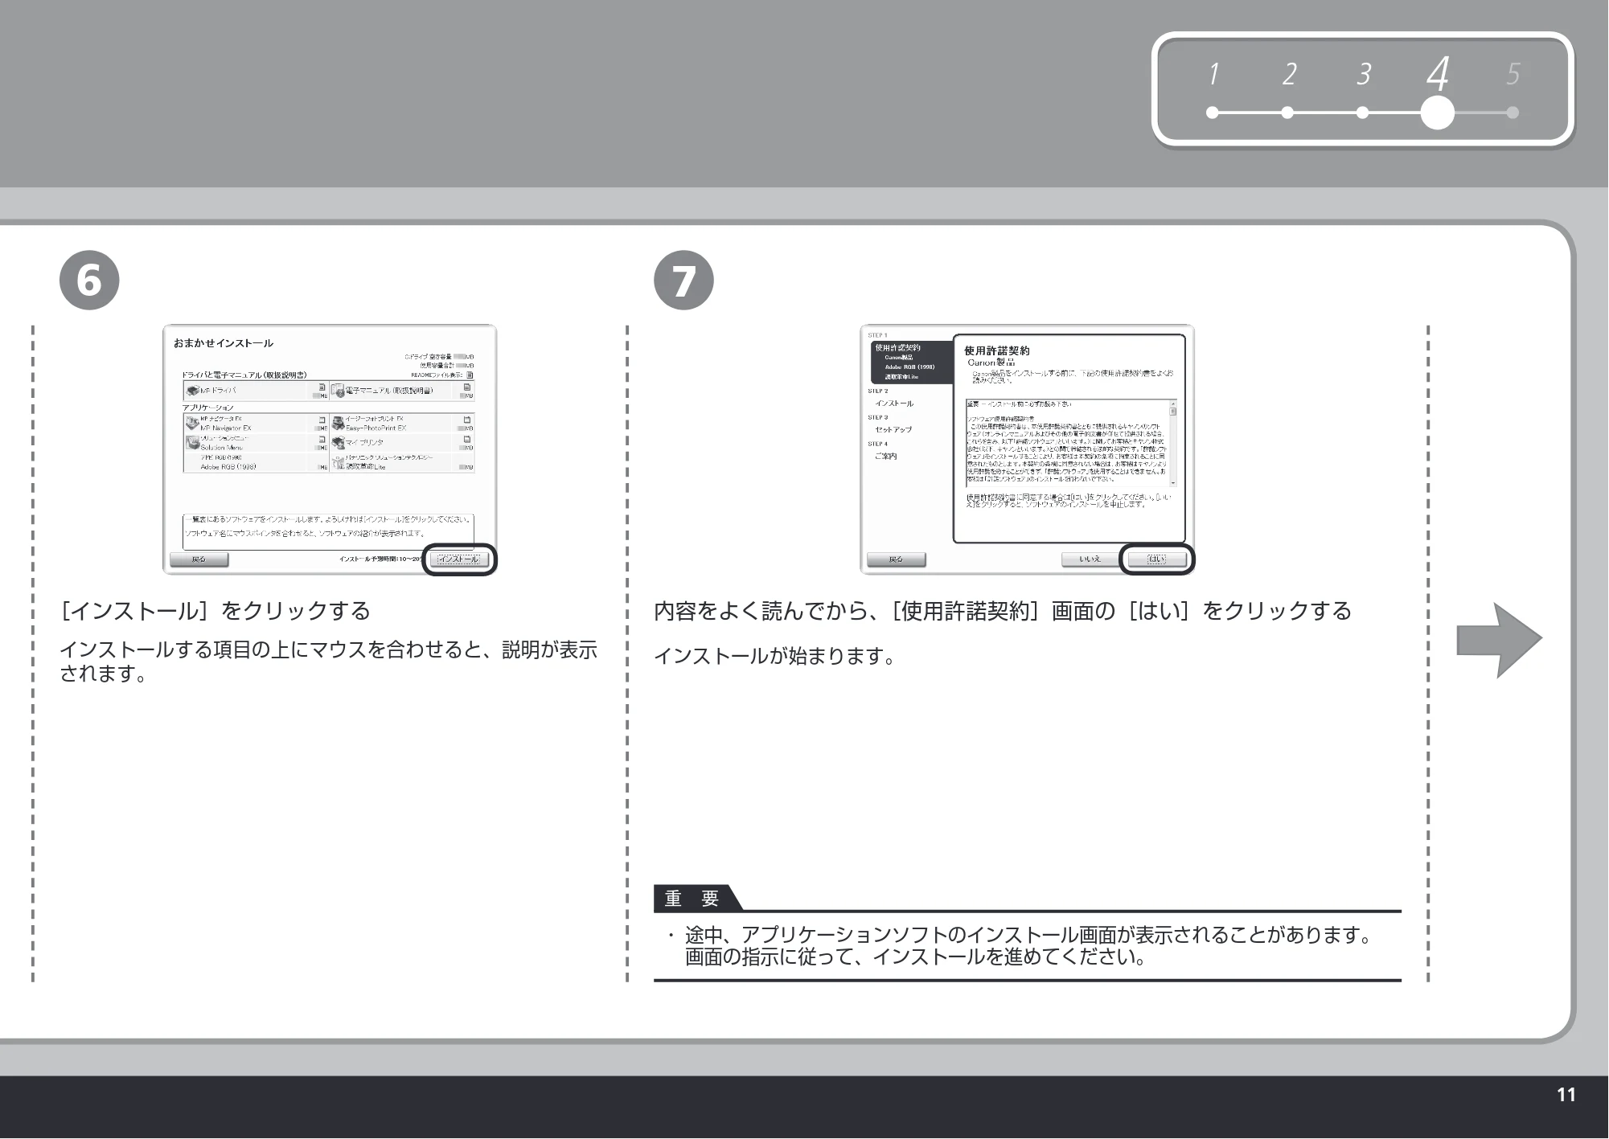Viewport: 1609px width, 1139px height.
Task: Select the Solution Menu application icon
Action: [x=192, y=442]
